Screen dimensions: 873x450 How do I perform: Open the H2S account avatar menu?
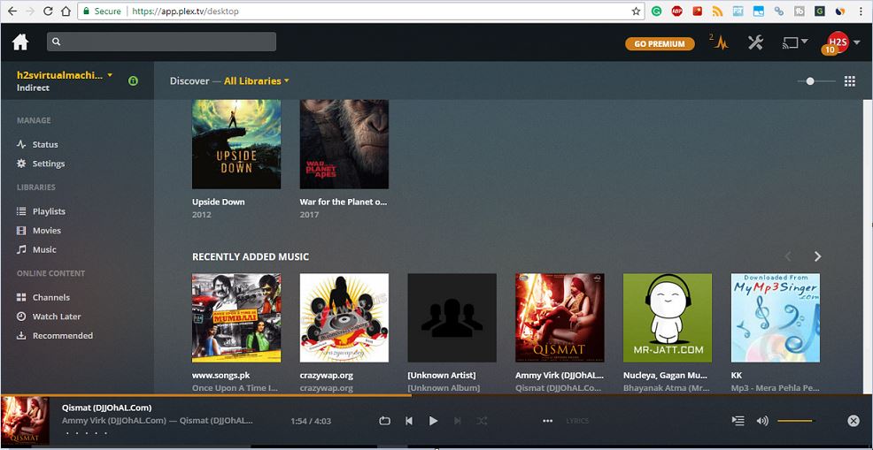pyautogui.click(x=838, y=42)
